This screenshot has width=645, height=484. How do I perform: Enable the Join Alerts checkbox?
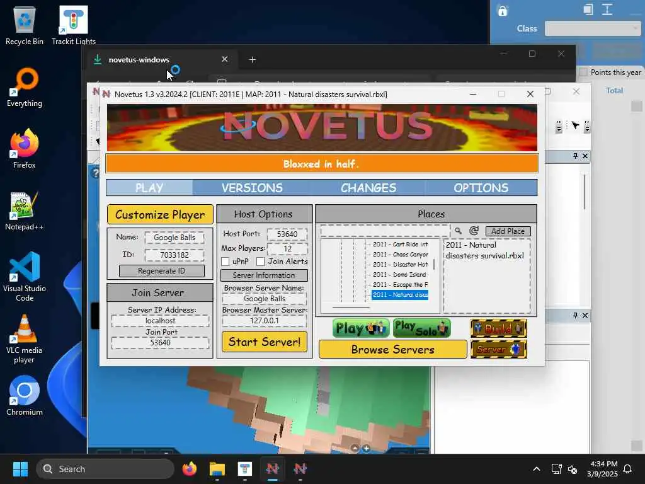(x=260, y=262)
